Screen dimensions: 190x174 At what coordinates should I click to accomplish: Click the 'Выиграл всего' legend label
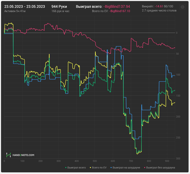tap(77, 167)
